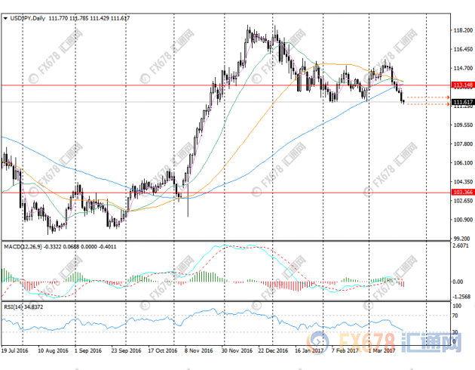Select the 19 Jul 2016 date marker

[15, 351]
